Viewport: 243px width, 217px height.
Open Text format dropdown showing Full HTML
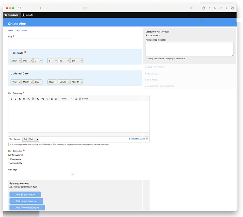(x=30, y=139)
